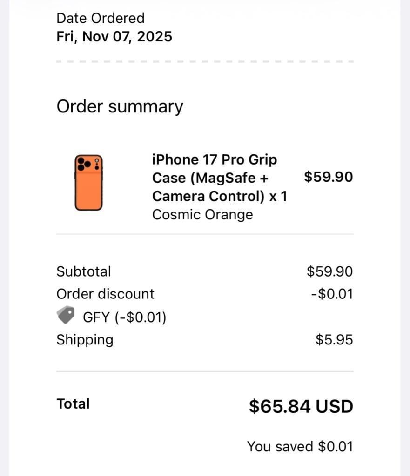Click the Order summary heading
The width and height of the screenshot is (410, 476).
point(120,106)
